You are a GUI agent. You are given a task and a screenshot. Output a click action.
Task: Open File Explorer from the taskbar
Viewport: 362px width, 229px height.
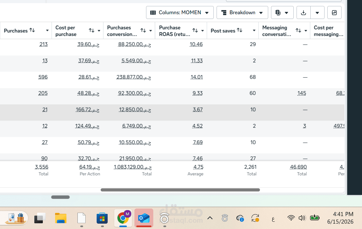[61, 218]
